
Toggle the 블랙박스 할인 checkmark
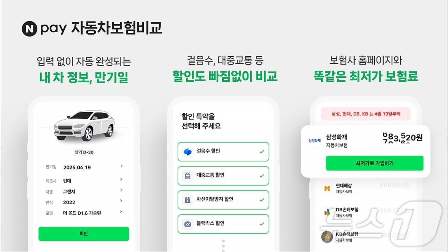pyautogui.click(x=262, y=224)
